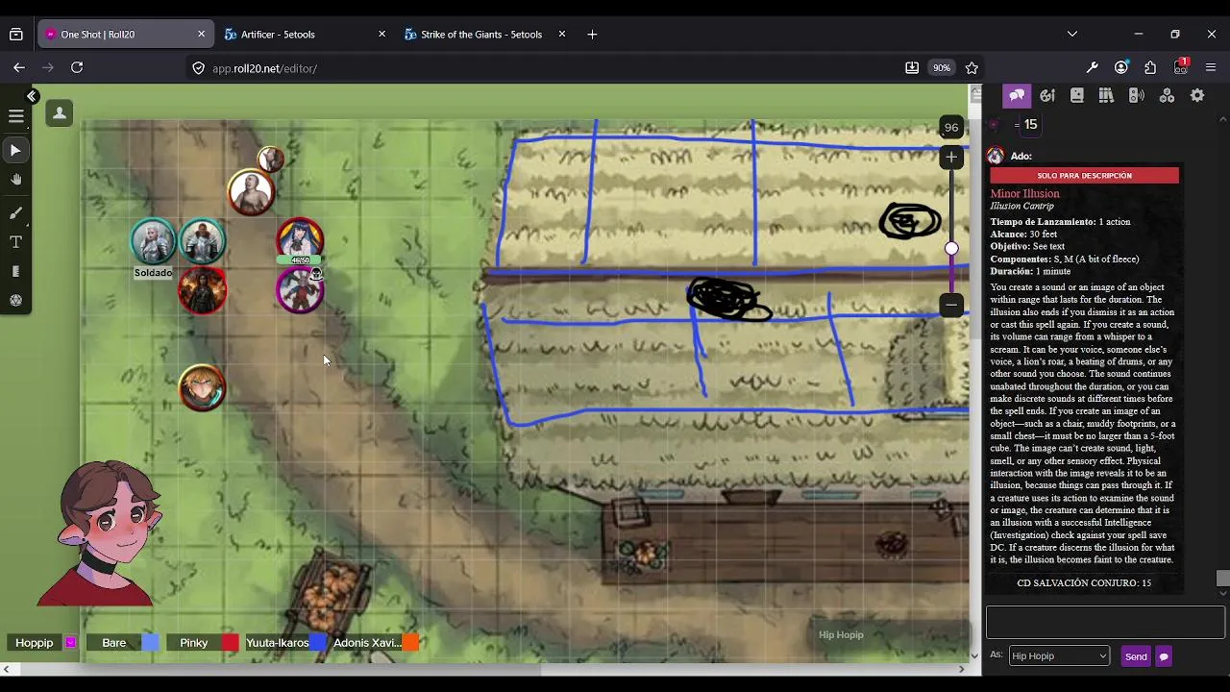Close the One Shot | Roll20 tab
Viewport: 1230px width, 692px height.
201,34
